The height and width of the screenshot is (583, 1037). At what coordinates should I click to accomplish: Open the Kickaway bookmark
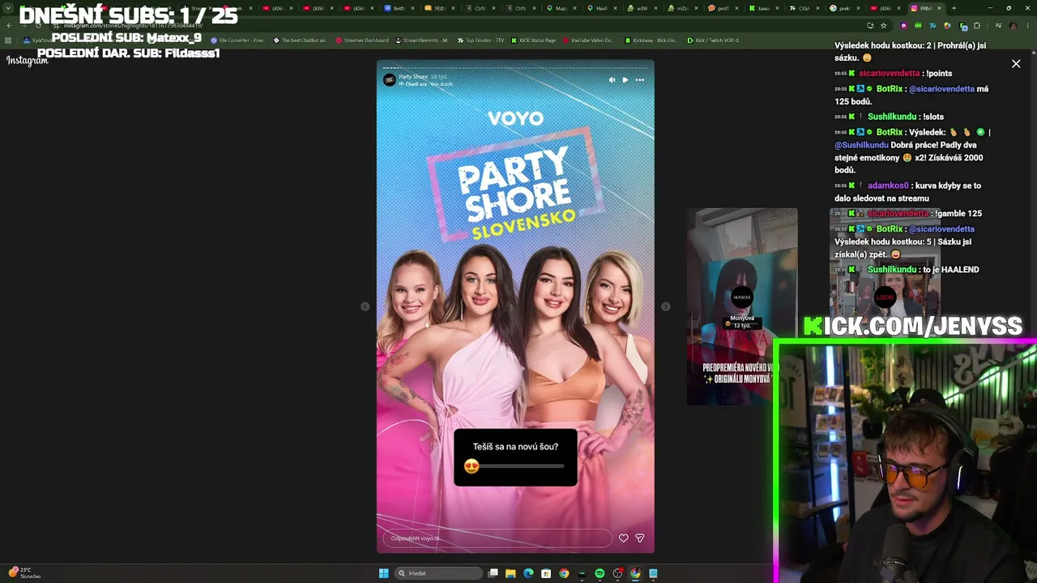651,40
